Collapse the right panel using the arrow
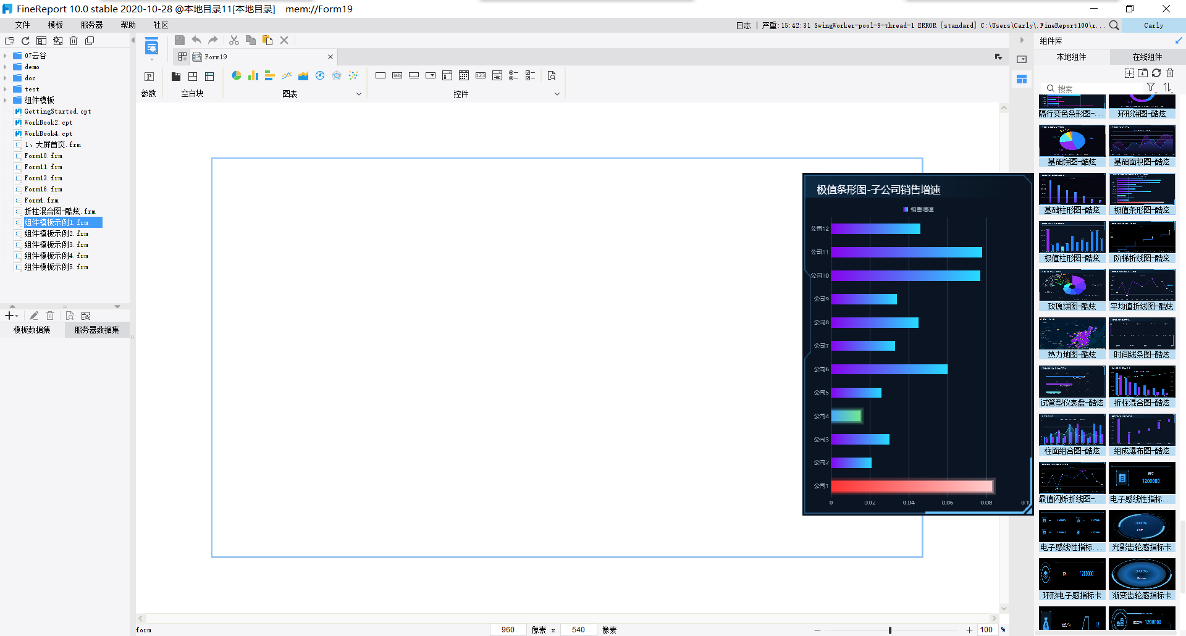Image resolution: width=1186 pixels, height=636 pixels. [1022, 40]
